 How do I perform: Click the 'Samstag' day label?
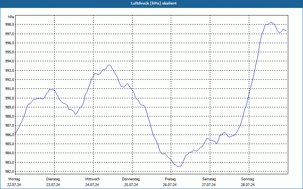point(209,179)
